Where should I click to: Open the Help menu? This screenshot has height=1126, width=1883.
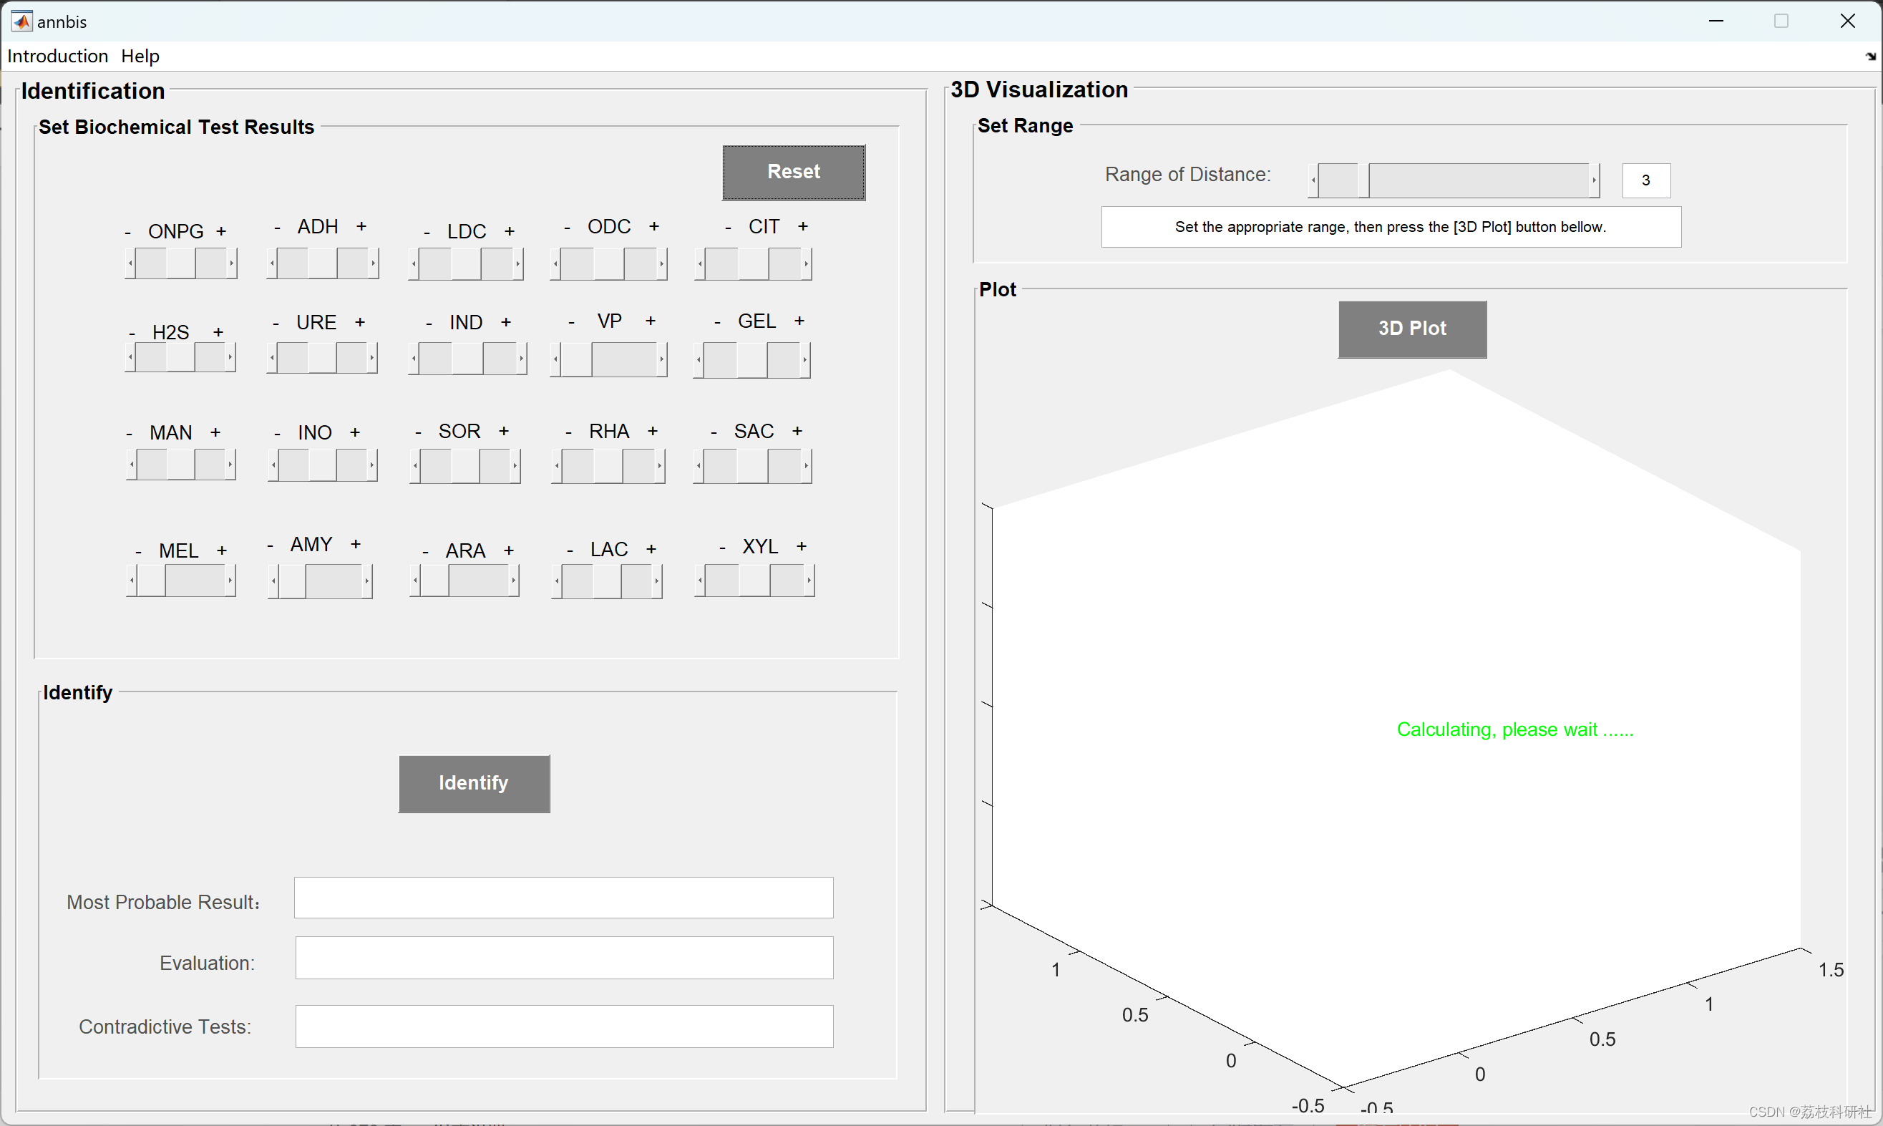point(140,56)
